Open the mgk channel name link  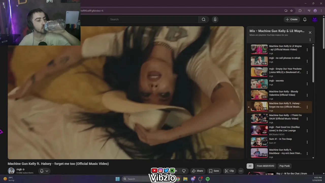click(19, 169)
